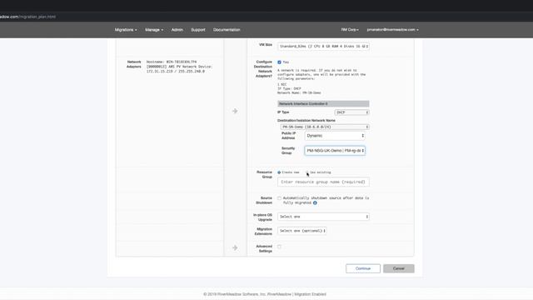Toggle the Advanced Settings checkbox
This screenshot has height=300, width=533.
coord(280,247)
